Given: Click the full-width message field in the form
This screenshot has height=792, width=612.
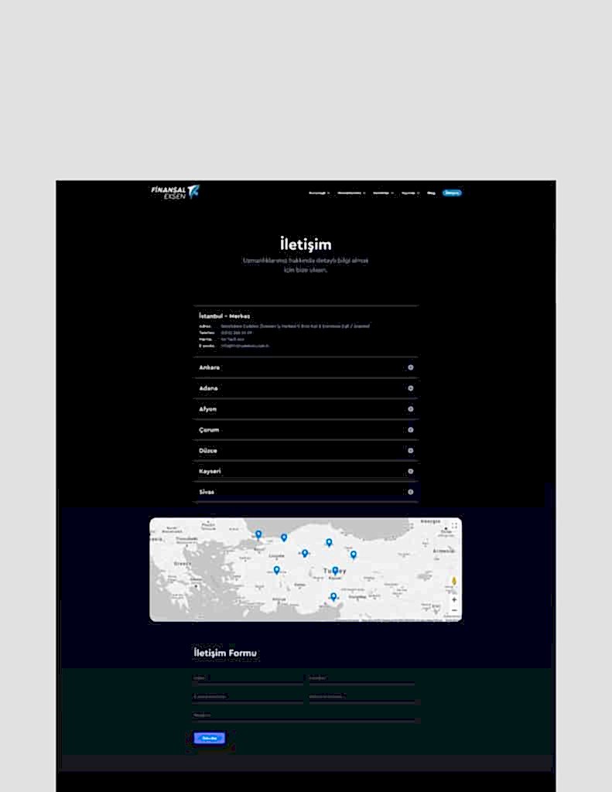Looking at the screenshot, I should pyautogui.click(x=306, y=718).
